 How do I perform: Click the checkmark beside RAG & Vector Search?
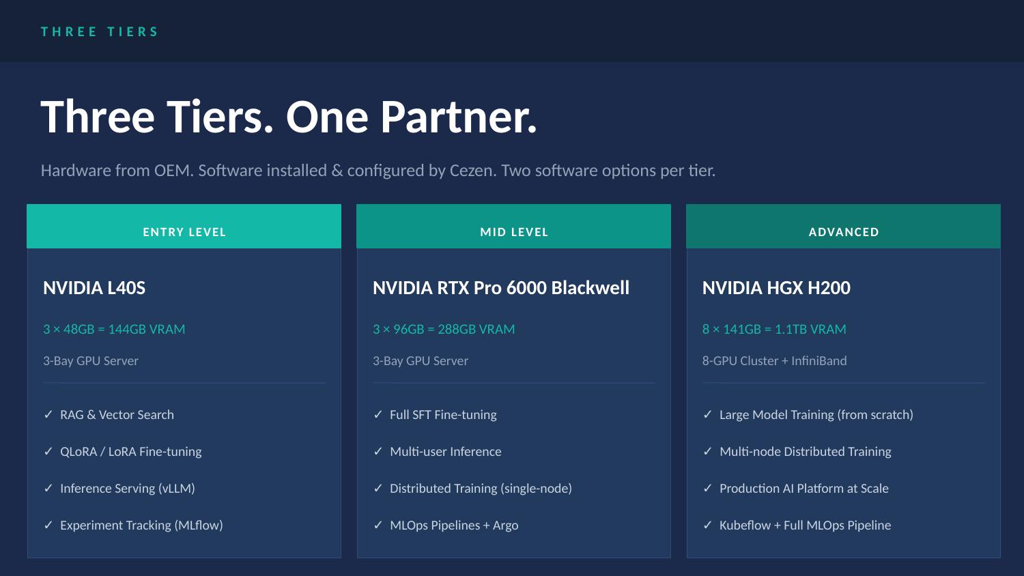[48, 414]
